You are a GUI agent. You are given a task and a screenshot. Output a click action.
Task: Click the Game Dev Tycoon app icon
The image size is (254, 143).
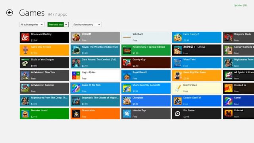pyautogui.click(x=25, y=50)
